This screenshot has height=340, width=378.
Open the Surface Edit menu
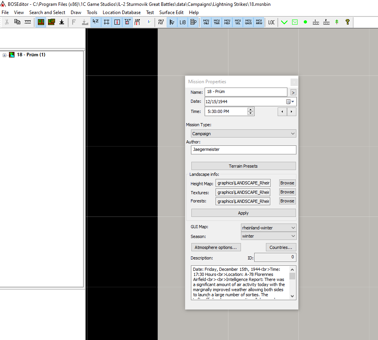click(171, 12)
